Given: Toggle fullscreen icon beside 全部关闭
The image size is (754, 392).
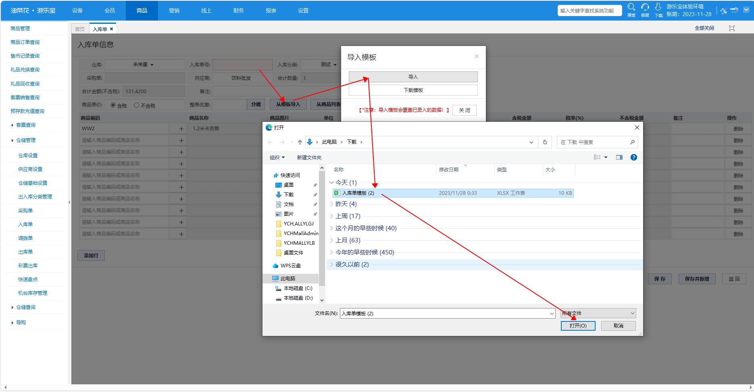Looking at the screenshot, I should 732,28.
